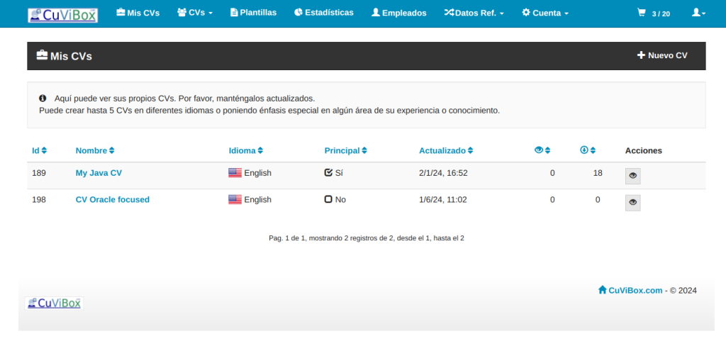This screenshot has height=346, width=726.
Task: Open the shopping cart 3 / 20
Action: [x=653, y=13]
